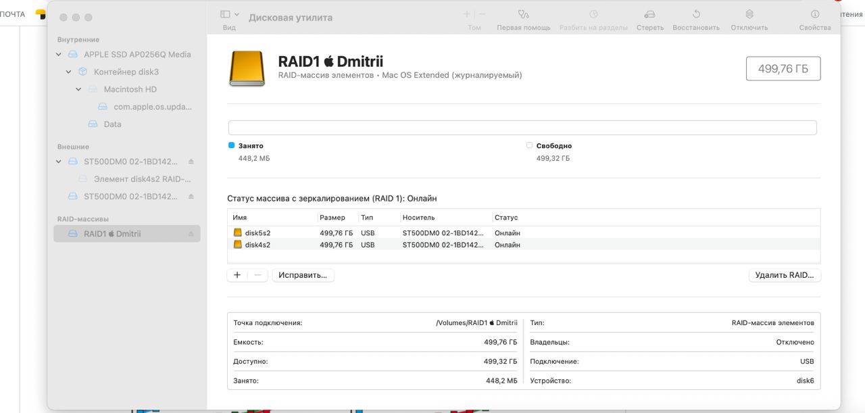Select disk4s2 row in RAID table
The image size is (865, 413).
524,245
